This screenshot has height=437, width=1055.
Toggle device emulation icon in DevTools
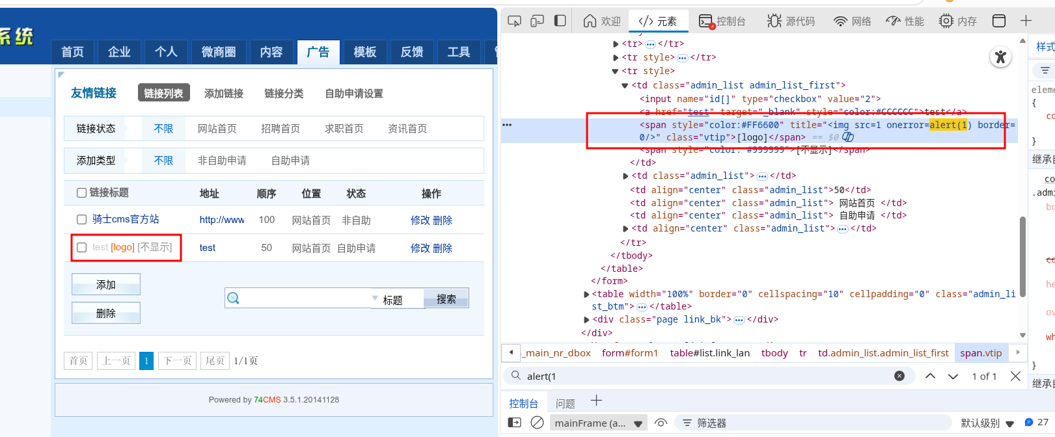[537, 21]
